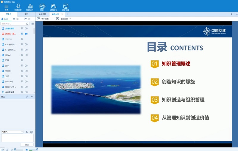Switch to the 文档 tab
Screen dimensions: 238x151
tap(26, 14)
